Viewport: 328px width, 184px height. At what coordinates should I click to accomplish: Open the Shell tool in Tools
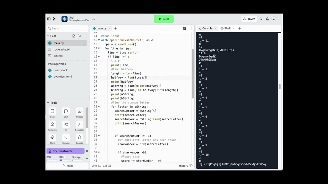point(52,139)
